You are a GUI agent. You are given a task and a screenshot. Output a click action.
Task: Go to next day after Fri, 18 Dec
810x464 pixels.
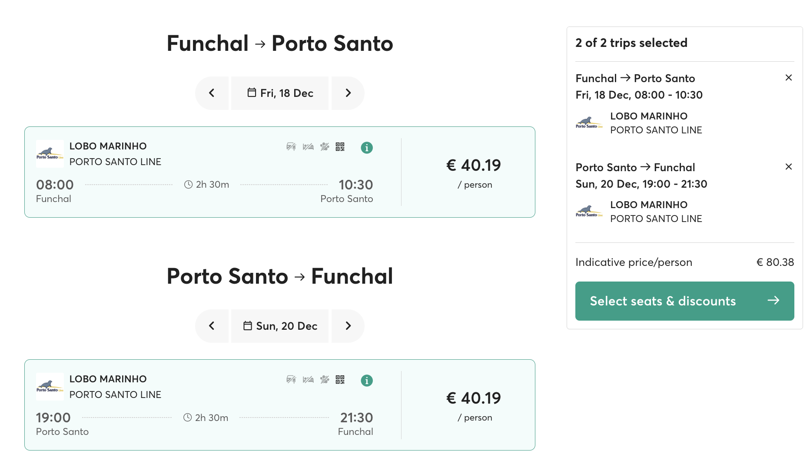pyautogui.click(x=348, y=93)
